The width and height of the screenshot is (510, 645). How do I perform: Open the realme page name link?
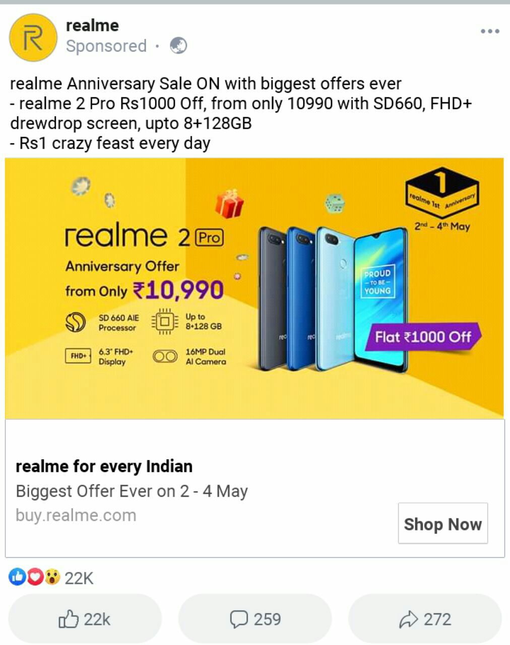click(x=92, y=25)
